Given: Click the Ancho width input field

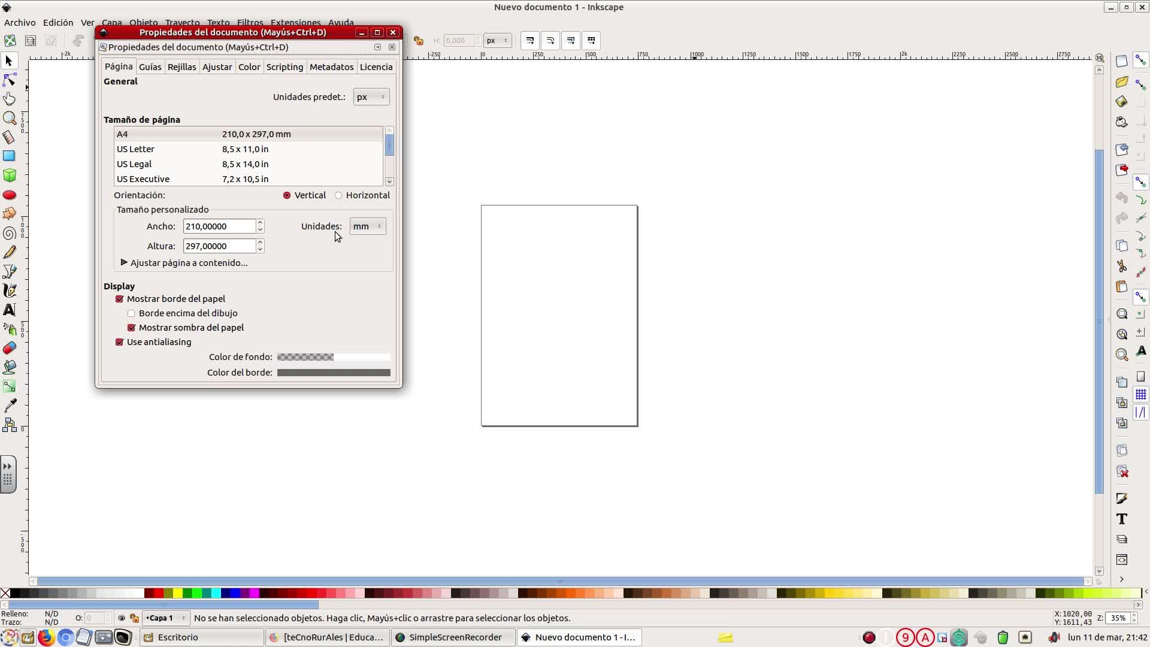Looking at the screenshot, I should [219, 226].
